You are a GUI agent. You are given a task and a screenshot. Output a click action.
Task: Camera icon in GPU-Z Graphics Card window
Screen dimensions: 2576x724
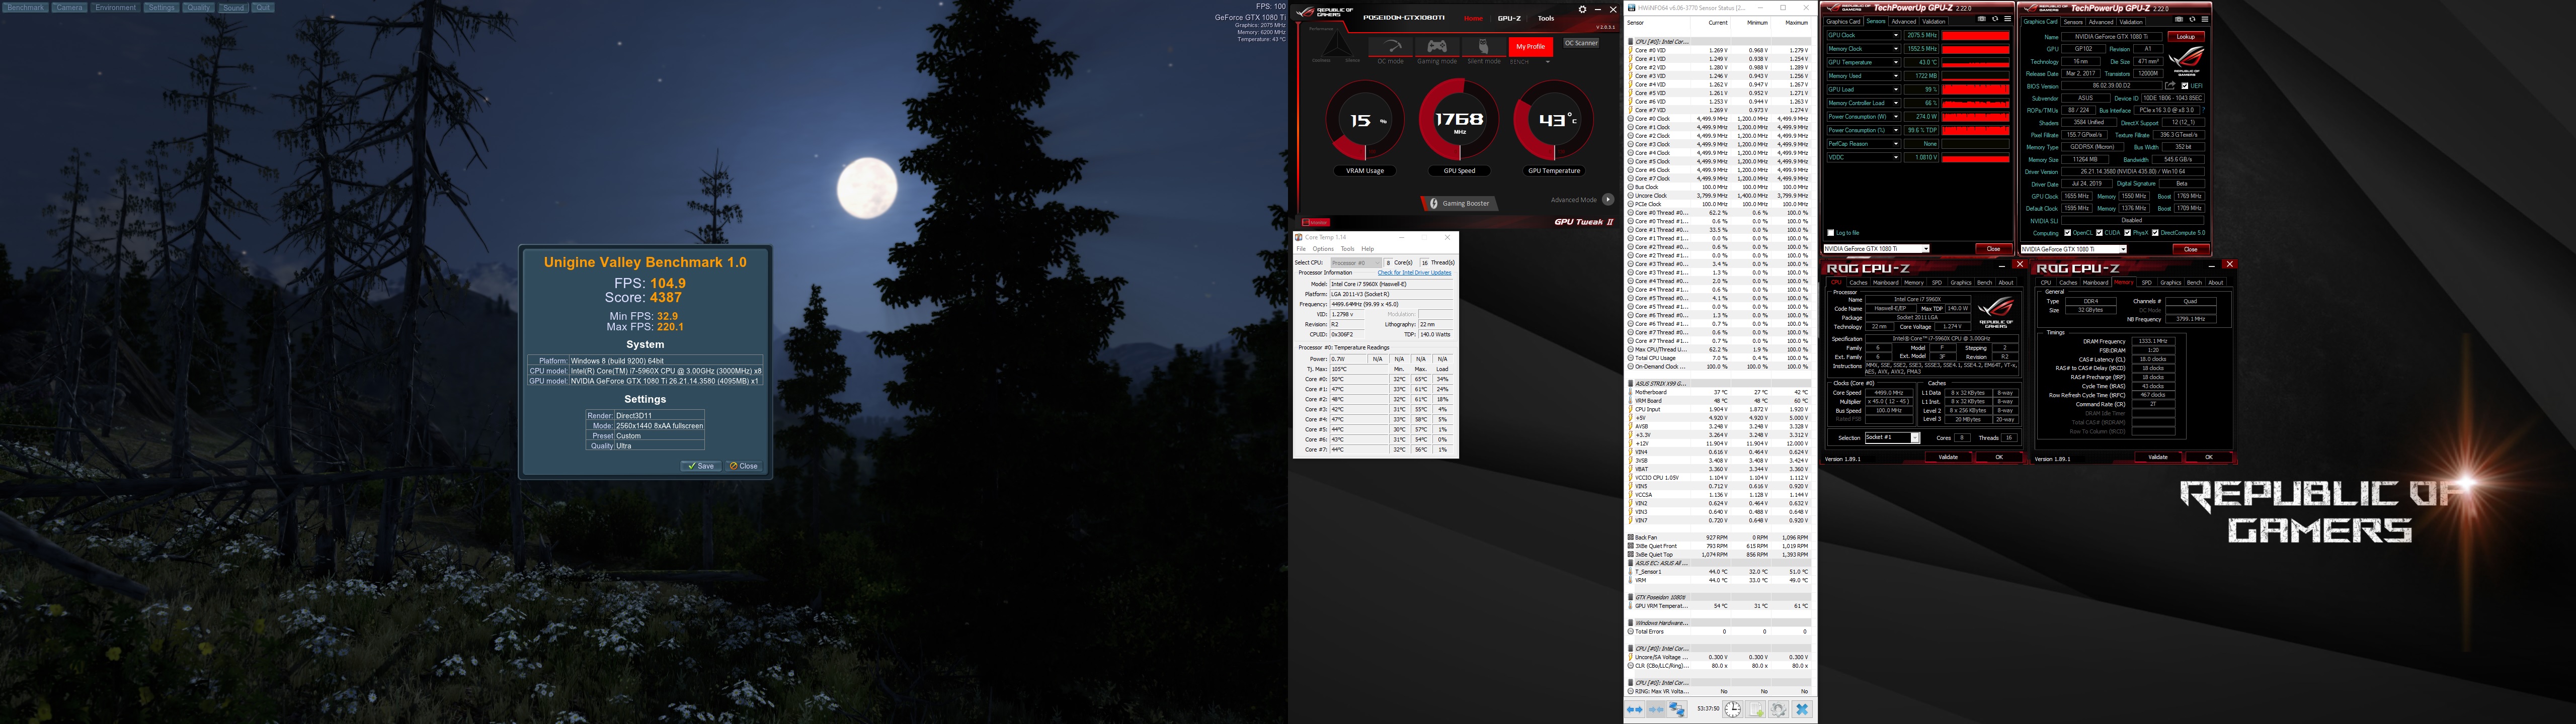point(2178,19)
